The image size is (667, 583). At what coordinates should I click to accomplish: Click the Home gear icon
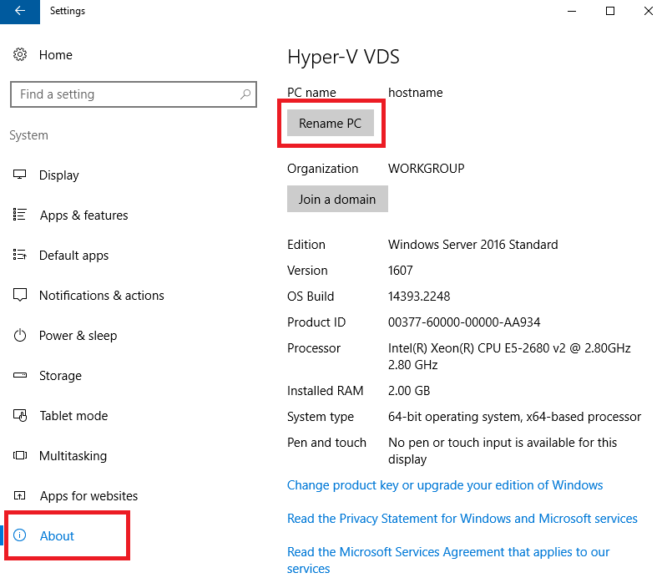click(x=19, y=54)
